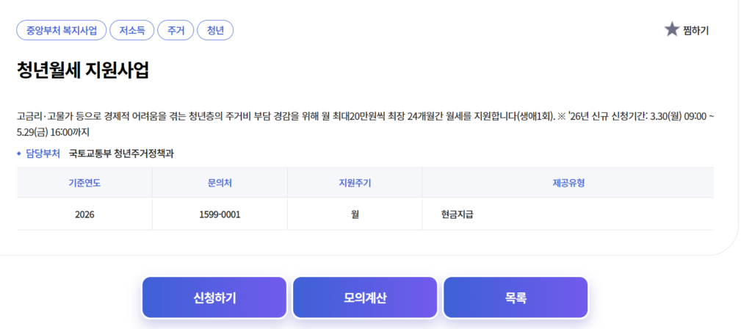This screenshot has height=329, width=752.
Task: Click the 청년월세 지원사업 title
Action: (83, 70)
